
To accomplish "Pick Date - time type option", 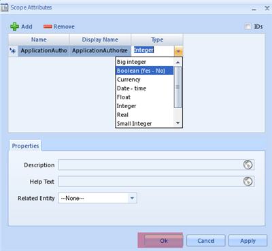I will click(145, 88).
